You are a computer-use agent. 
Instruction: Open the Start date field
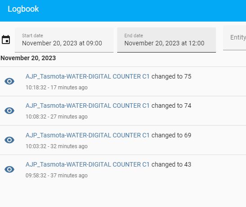tap(64, 40)
